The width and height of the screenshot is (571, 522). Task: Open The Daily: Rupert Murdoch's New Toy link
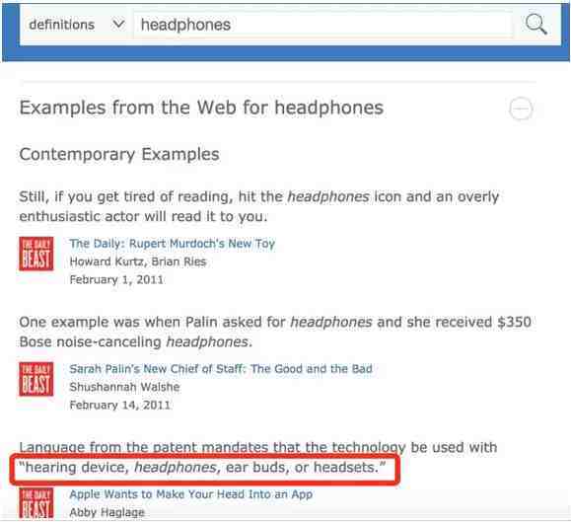[x=173, y=243]
